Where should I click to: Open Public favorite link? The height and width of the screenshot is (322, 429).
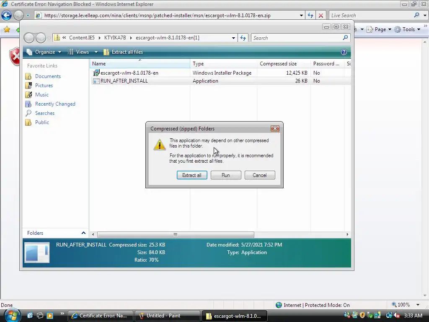tap(42, 122)
